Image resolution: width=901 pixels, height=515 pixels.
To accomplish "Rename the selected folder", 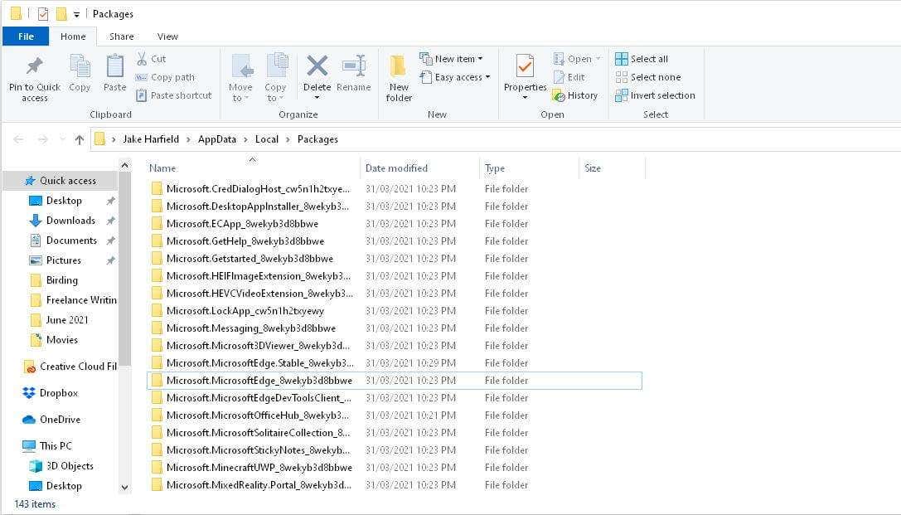I will tap(353, 73).
